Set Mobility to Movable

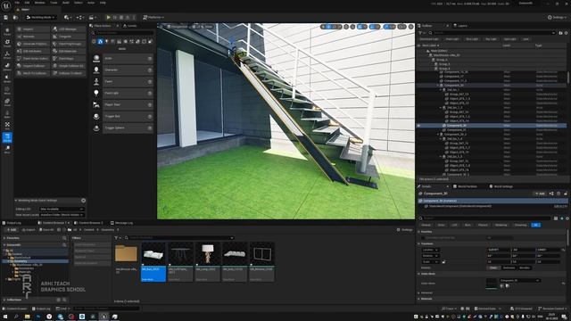(525, 267)
